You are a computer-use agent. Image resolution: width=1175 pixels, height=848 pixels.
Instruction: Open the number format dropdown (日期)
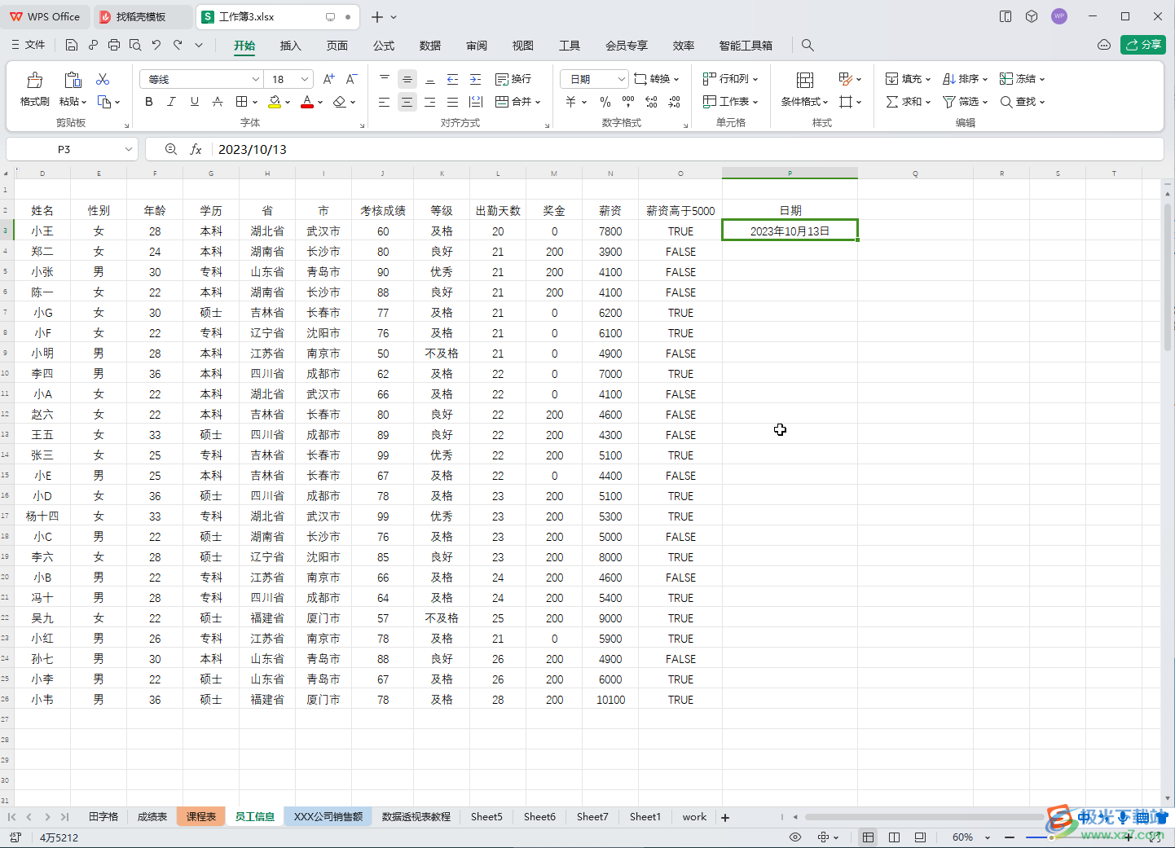pos(621,79)
